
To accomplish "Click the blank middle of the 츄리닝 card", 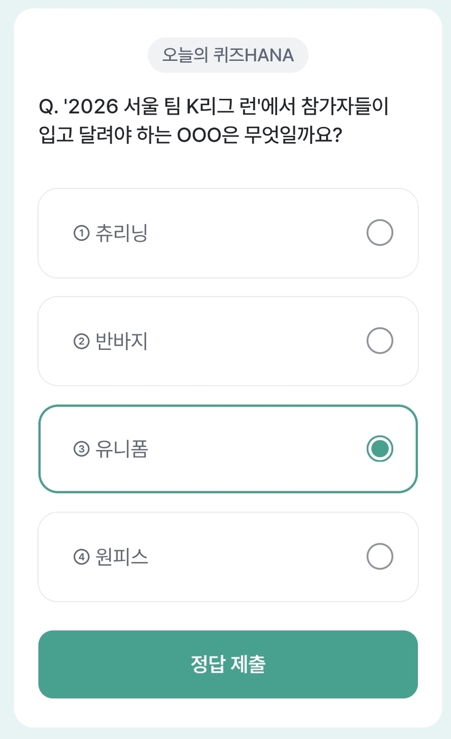I will coord(250,233).
